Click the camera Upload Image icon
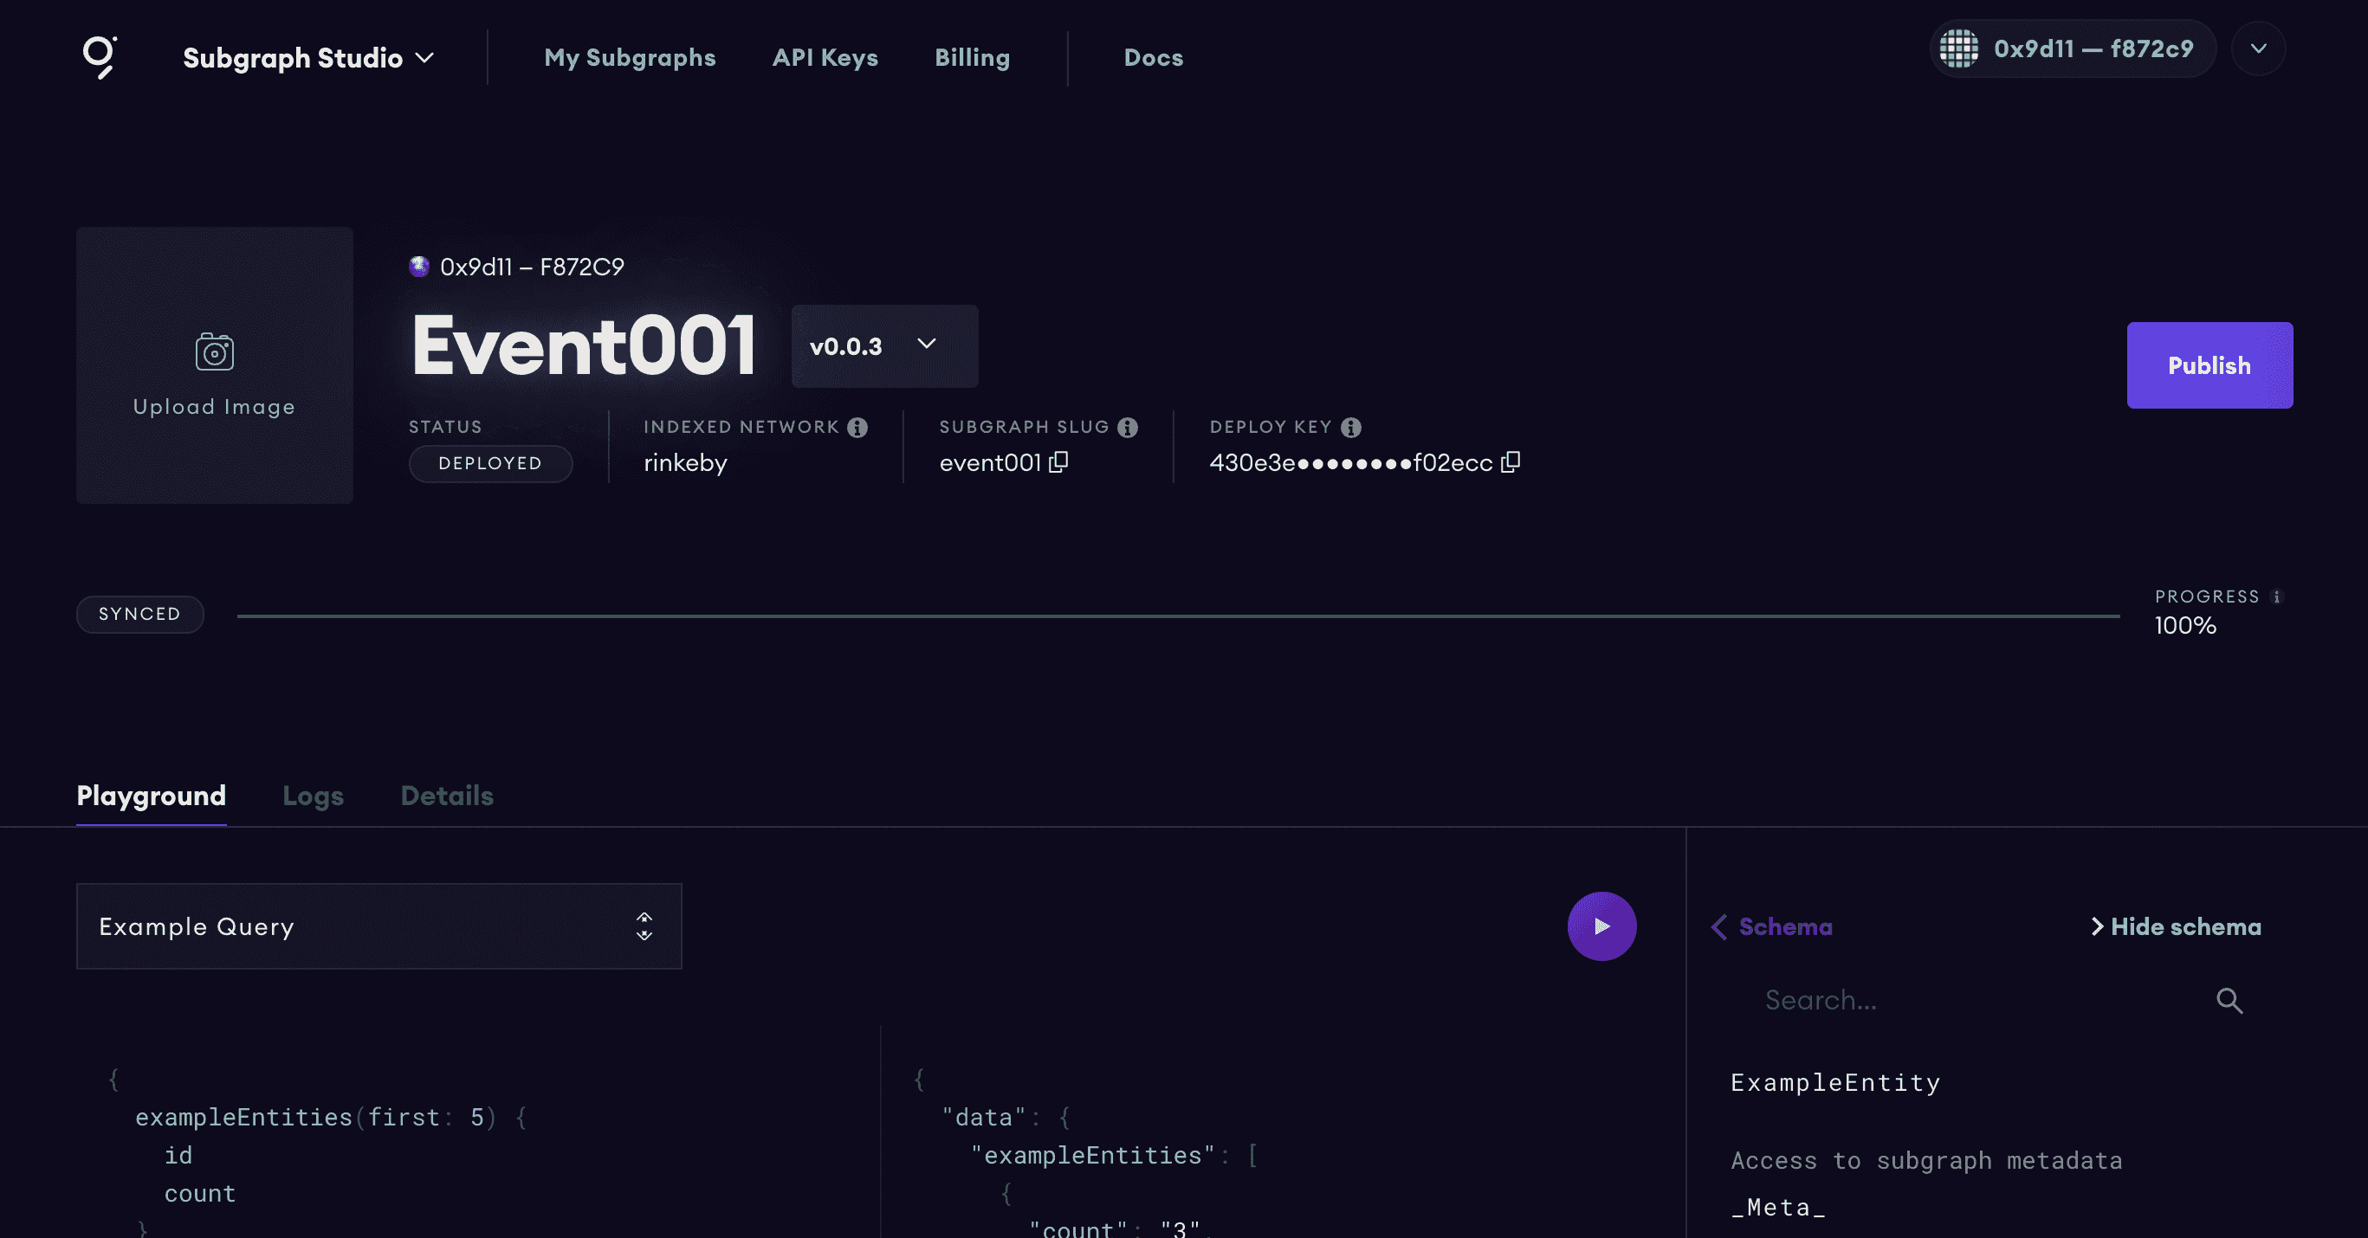 214,352
